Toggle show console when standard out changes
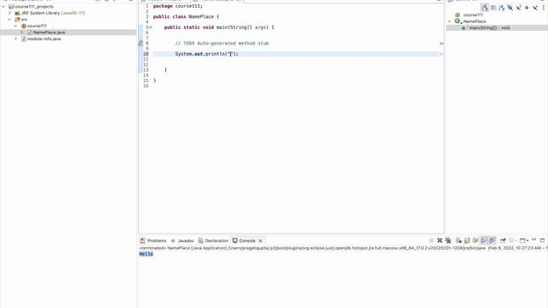 pyautogui.click(x=484, y=240)
